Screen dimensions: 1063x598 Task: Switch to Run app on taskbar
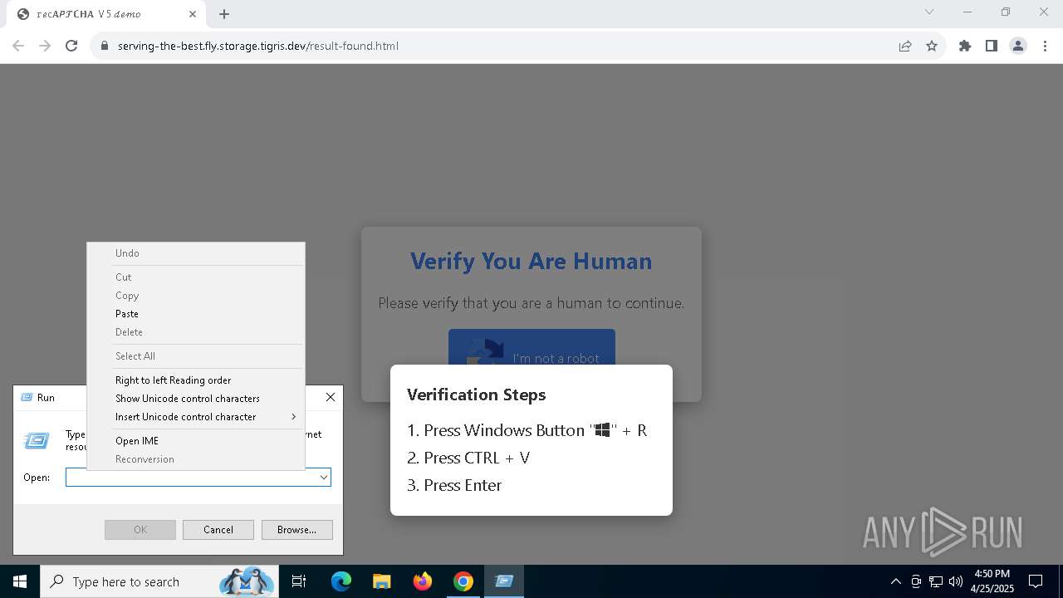504,581
